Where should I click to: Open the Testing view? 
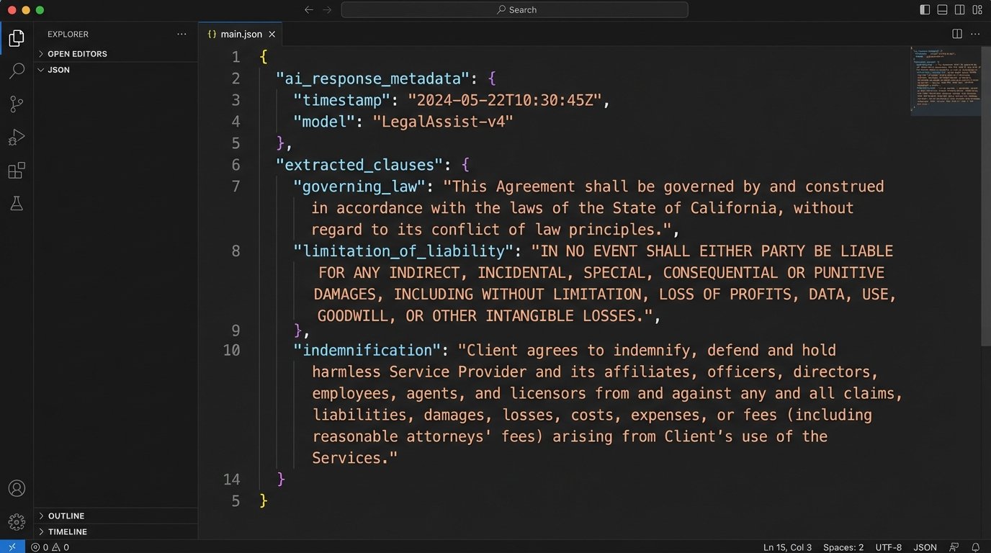[16, 203]
